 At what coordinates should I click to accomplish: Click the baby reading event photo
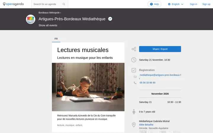pyautogui.click(x=88, y=87)
